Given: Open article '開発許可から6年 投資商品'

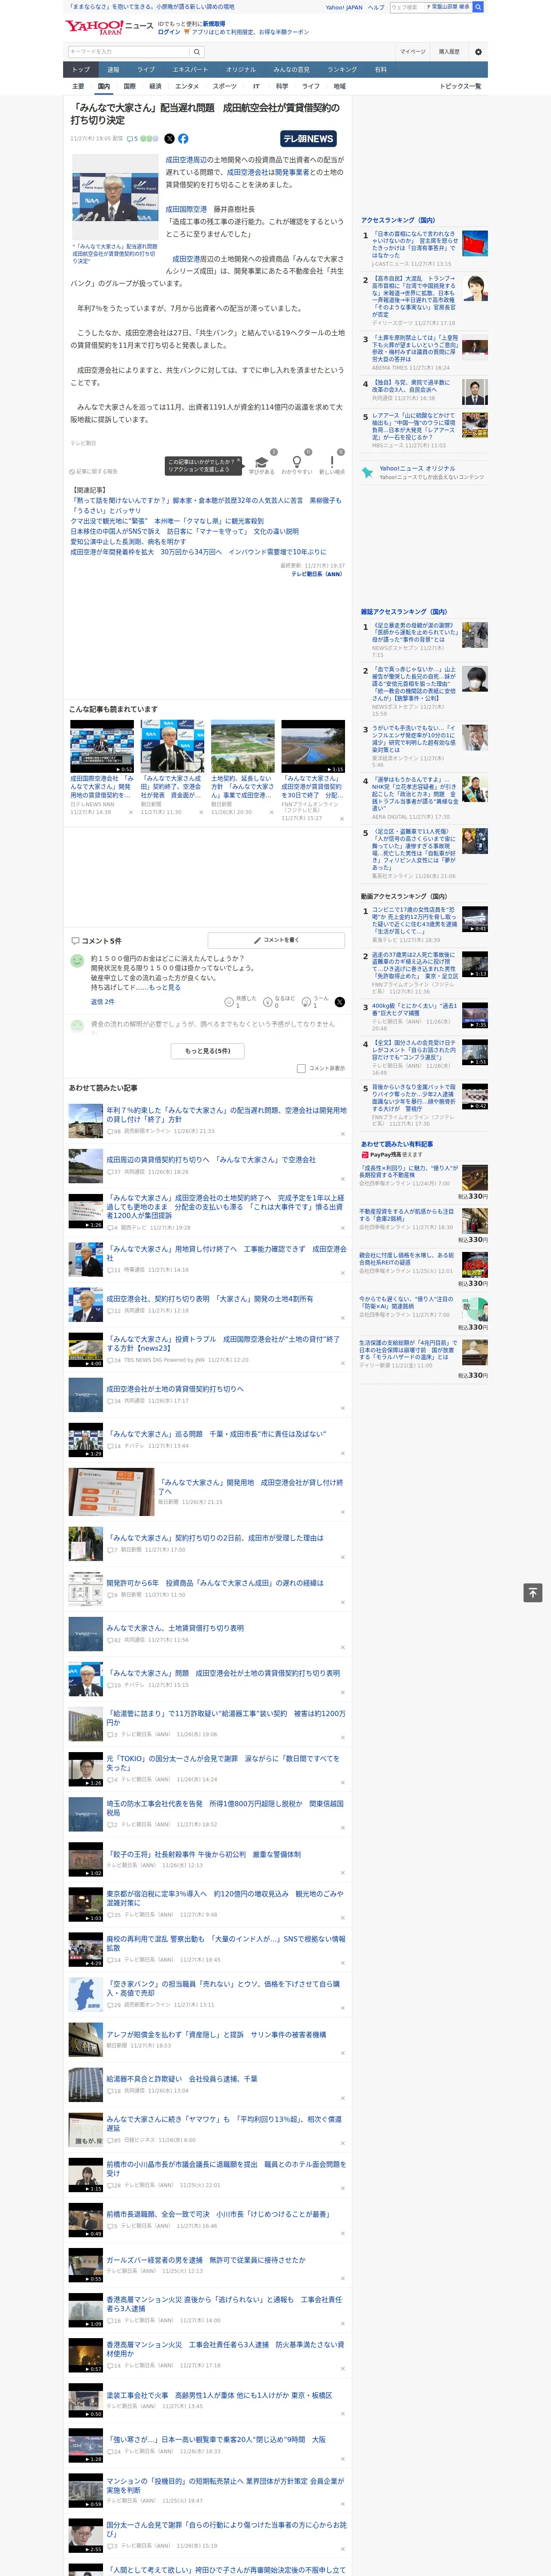Looking at the screenshot, I should click(x=215, y=1583).
